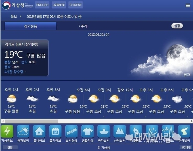Image resolution: width=193 pixels, height=151 pixels.
Task: Open the 날씨영상 satellite icon
Action: point(71,131)
